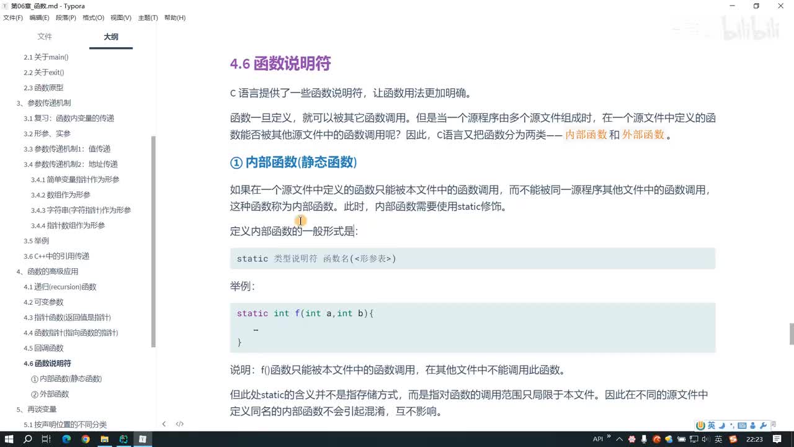Select outline sub-item ② 外部函数
This screenshot has width=794, height=447.
coord(50,394)
